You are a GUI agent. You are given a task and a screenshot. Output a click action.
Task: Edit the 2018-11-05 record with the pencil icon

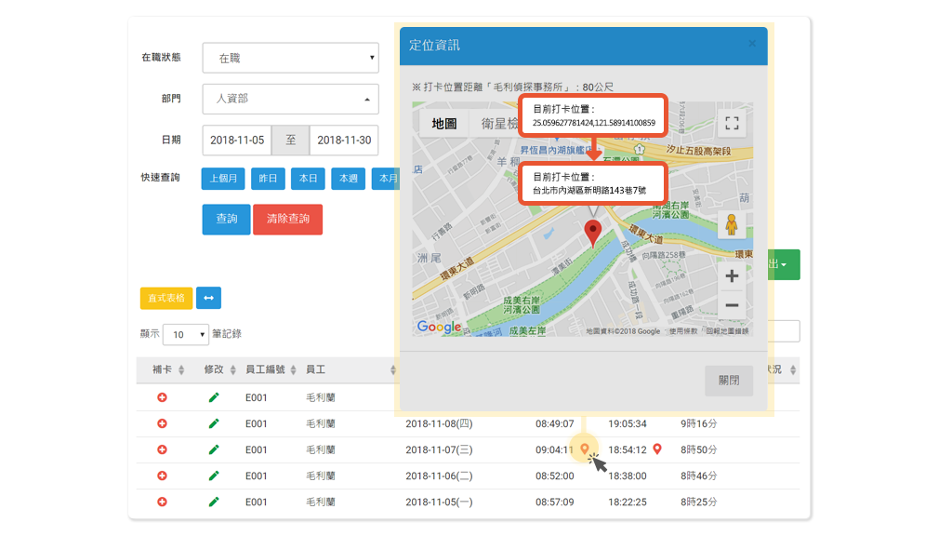pos(214,502)
